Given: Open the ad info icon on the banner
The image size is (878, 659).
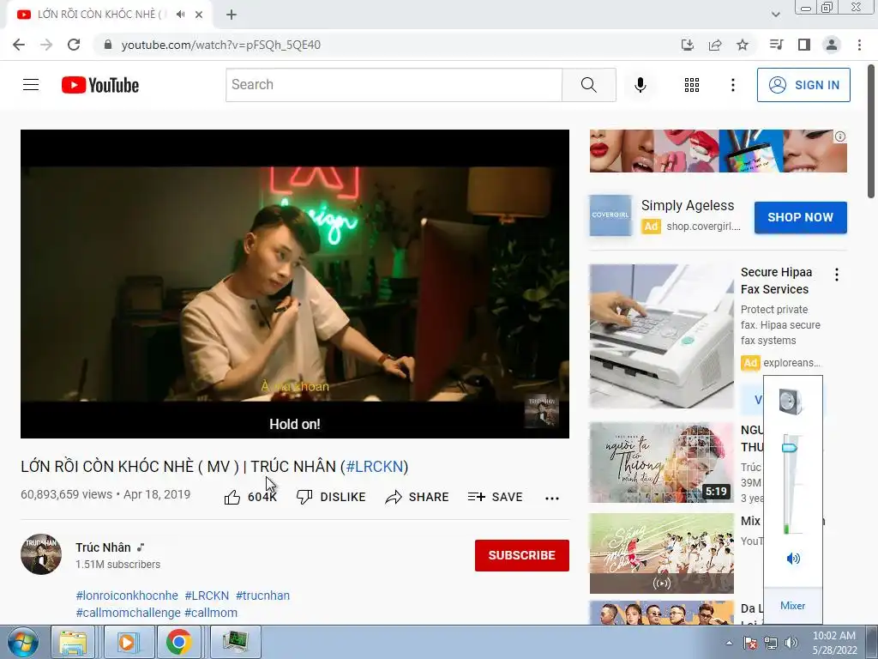Looking at the screenshot, I should coord(840,136).
